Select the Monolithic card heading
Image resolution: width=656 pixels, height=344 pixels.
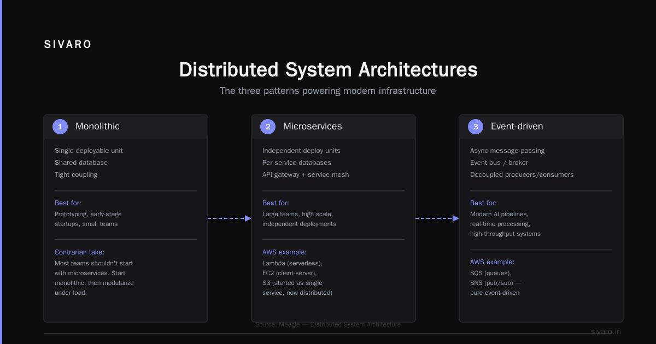click(x=97, y=127)
